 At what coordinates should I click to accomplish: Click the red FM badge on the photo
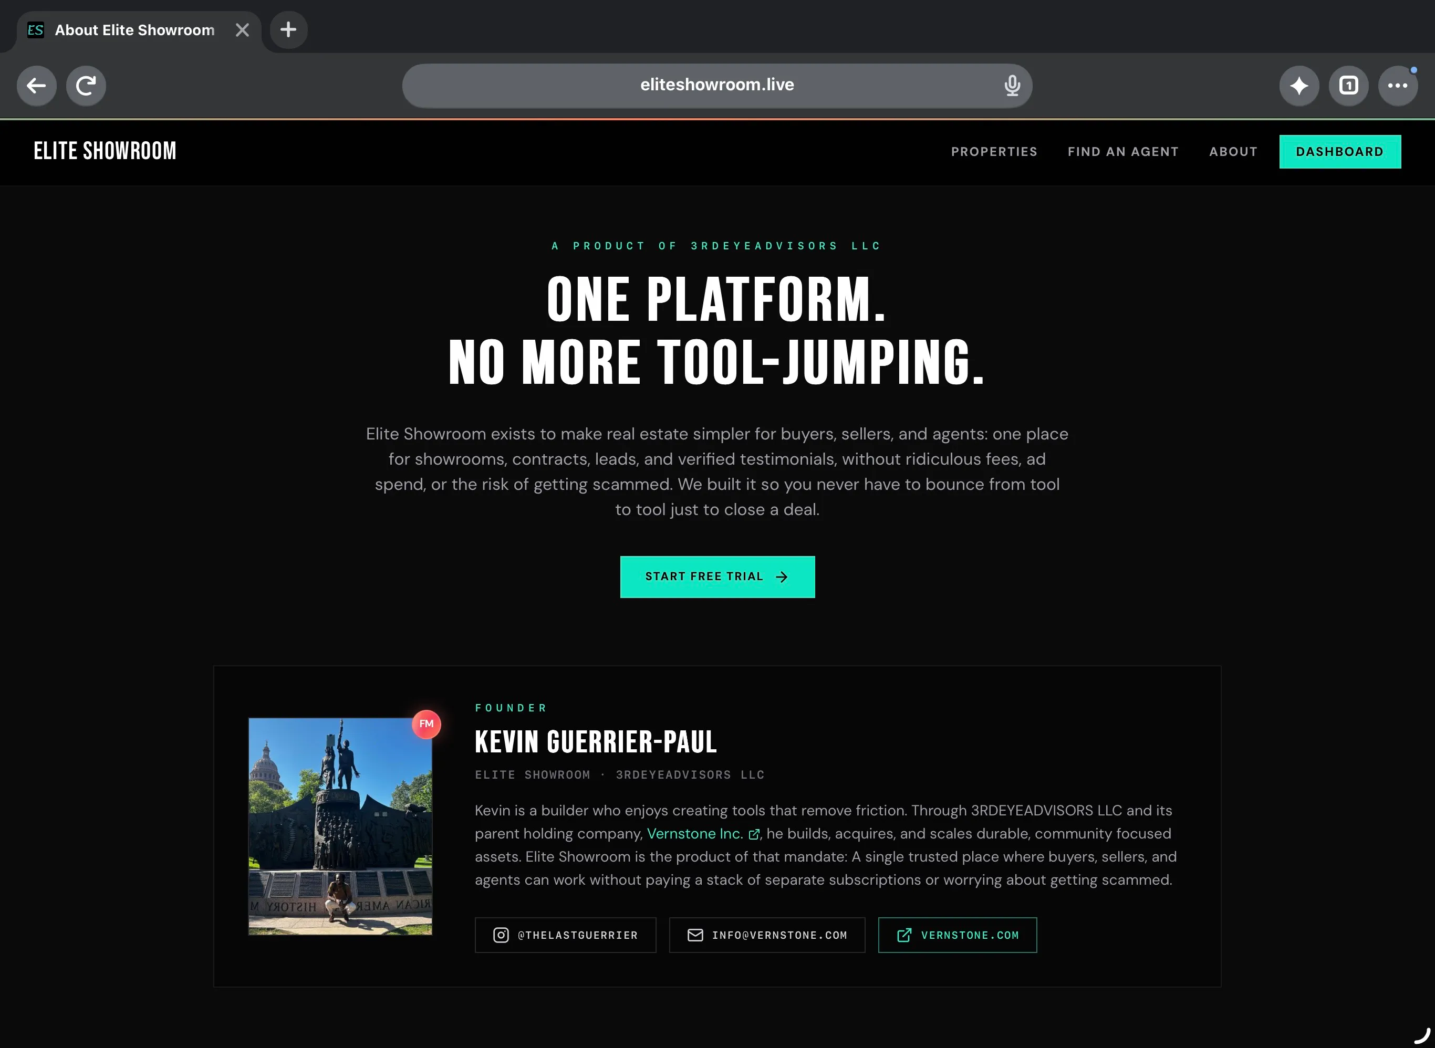[427, 724]
